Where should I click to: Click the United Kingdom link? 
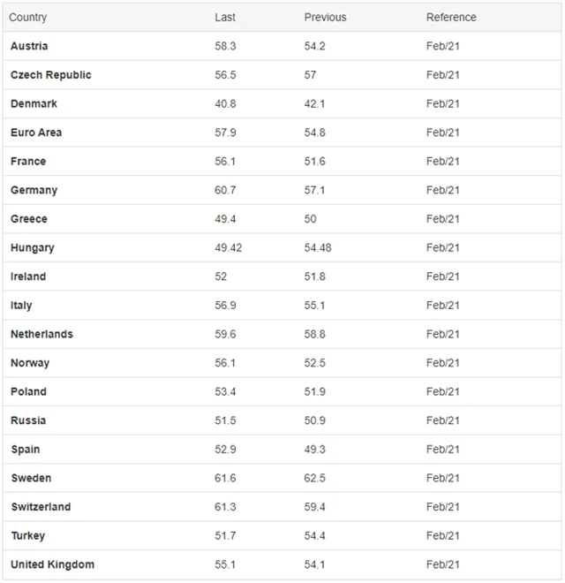[x=52, y=564]
